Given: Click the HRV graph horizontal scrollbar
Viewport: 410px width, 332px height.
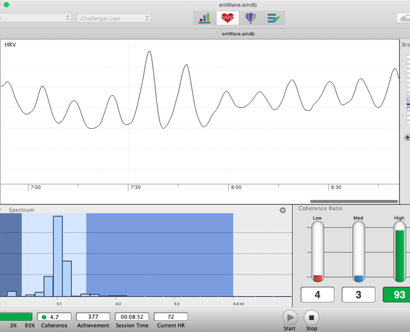Looking at the screenshot, I should click(x=354, y=201).
